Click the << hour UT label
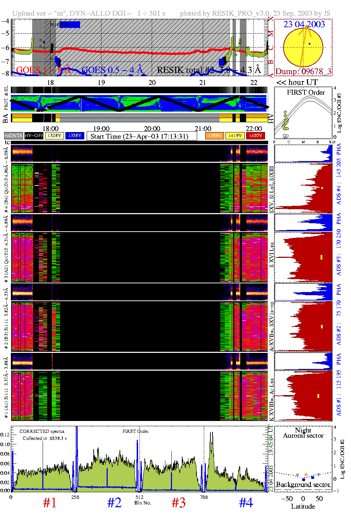This screenshot has width=351, height=516. click(x=297, y=82)
